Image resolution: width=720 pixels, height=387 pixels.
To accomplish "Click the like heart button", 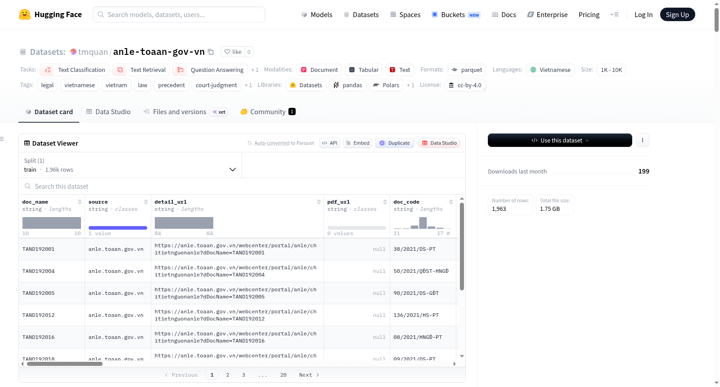I will [x=233, y=52].
